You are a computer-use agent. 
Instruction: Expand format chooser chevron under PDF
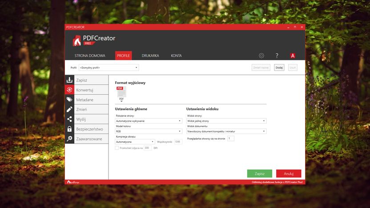121,101
